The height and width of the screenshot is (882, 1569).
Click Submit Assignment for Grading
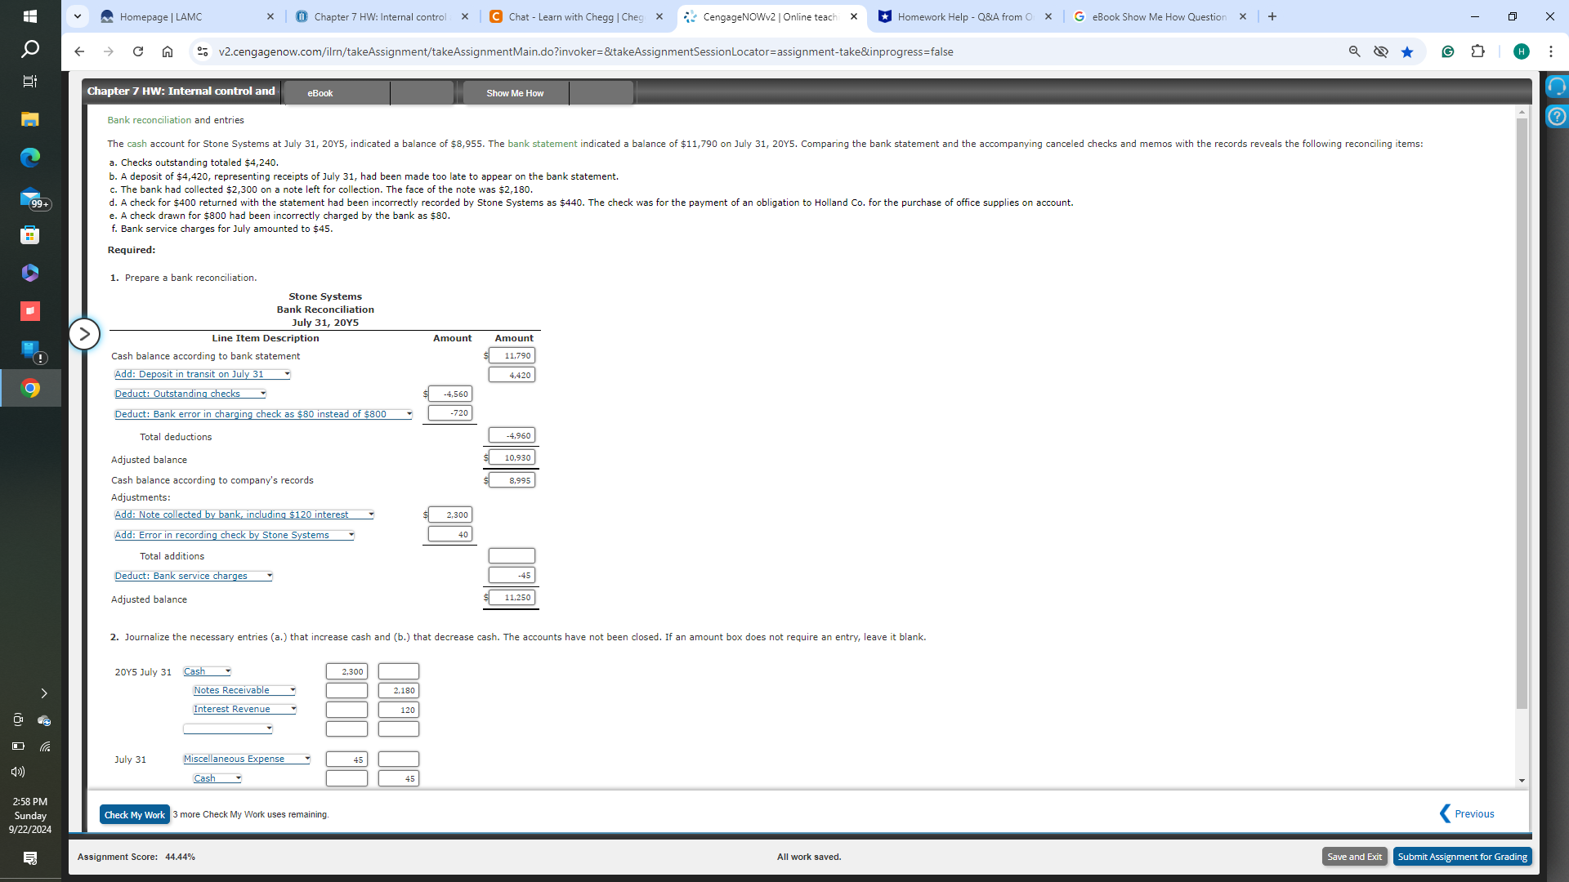click(1462, 857)
